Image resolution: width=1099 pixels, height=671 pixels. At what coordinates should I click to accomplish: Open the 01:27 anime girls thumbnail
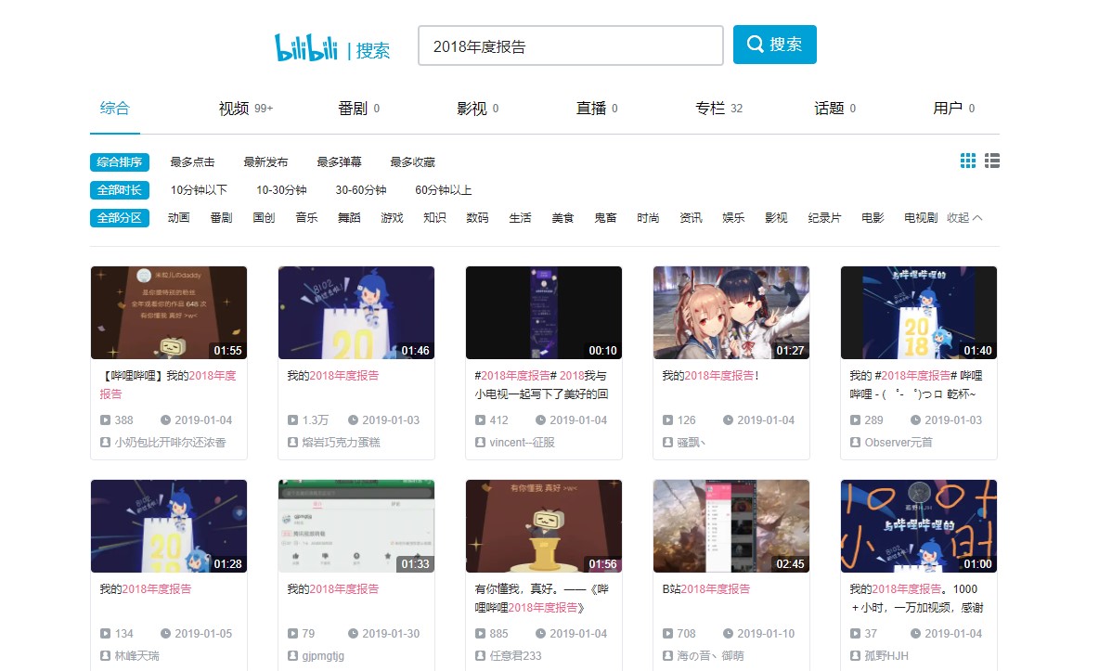pos(731,313)
